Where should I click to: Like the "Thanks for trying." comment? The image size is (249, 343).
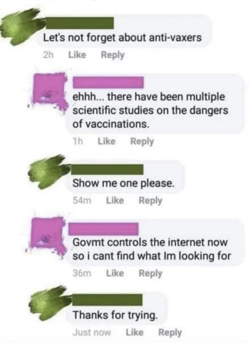click(134, 333)
